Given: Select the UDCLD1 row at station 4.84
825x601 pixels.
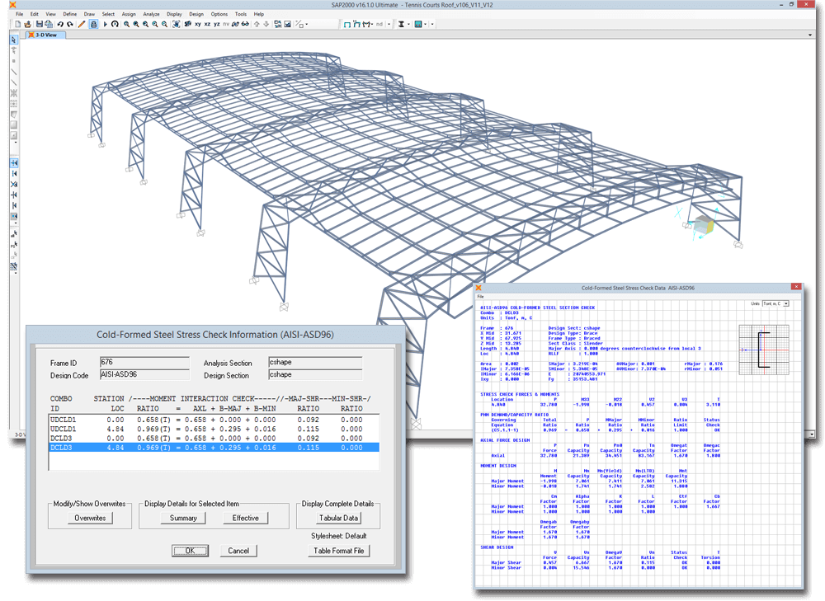Looking at the screenshot, I should pos(214,429).
